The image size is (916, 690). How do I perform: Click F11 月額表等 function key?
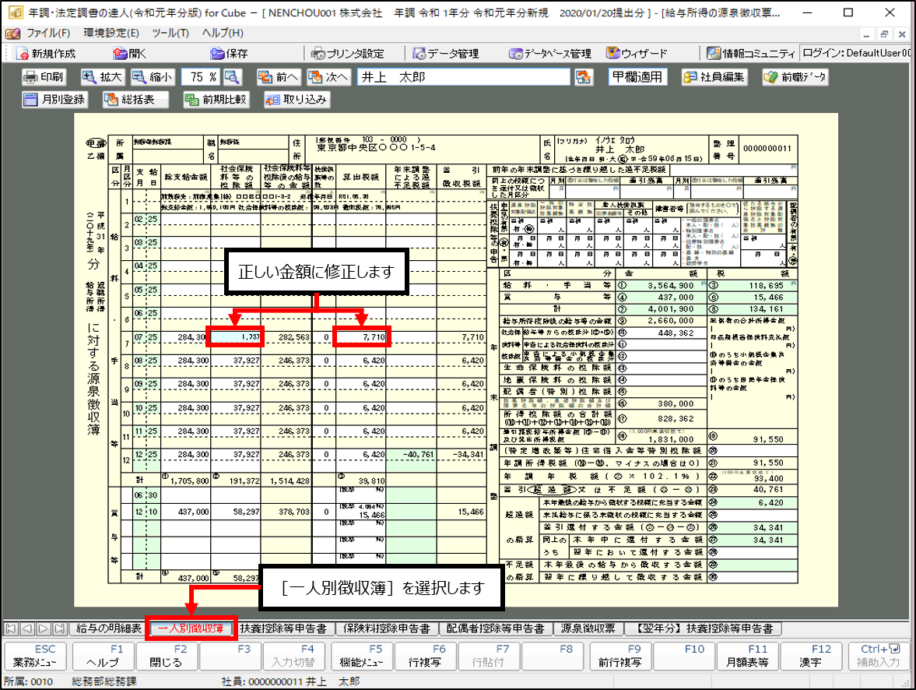click(748, 656)
